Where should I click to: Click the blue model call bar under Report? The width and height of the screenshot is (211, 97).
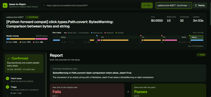197,40
